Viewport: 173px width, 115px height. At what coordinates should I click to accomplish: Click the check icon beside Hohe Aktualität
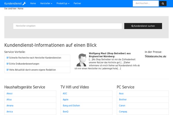tap(7, 70)
